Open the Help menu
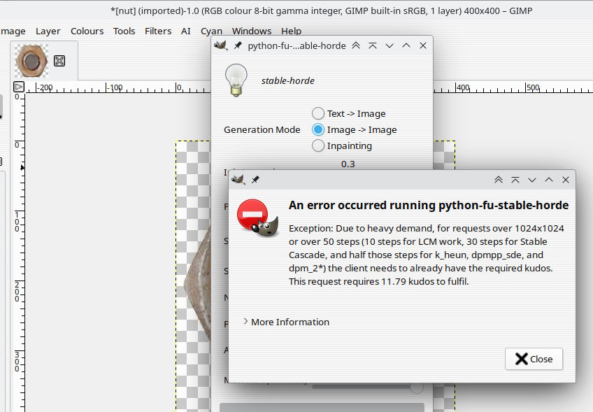Screen dimensions: 593x412 tap(291, 31)
